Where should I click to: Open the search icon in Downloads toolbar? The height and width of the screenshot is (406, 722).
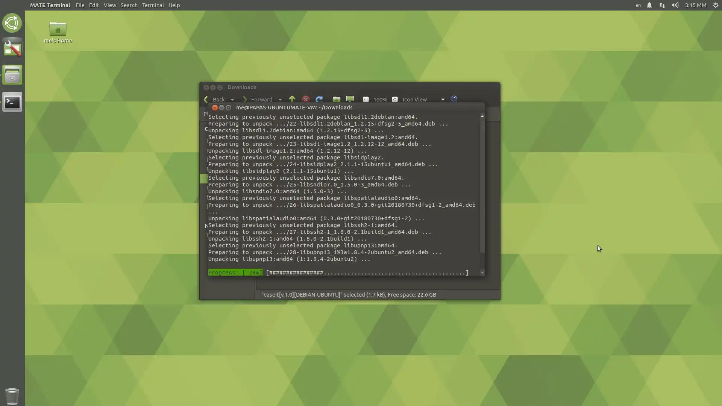point(454,99)
